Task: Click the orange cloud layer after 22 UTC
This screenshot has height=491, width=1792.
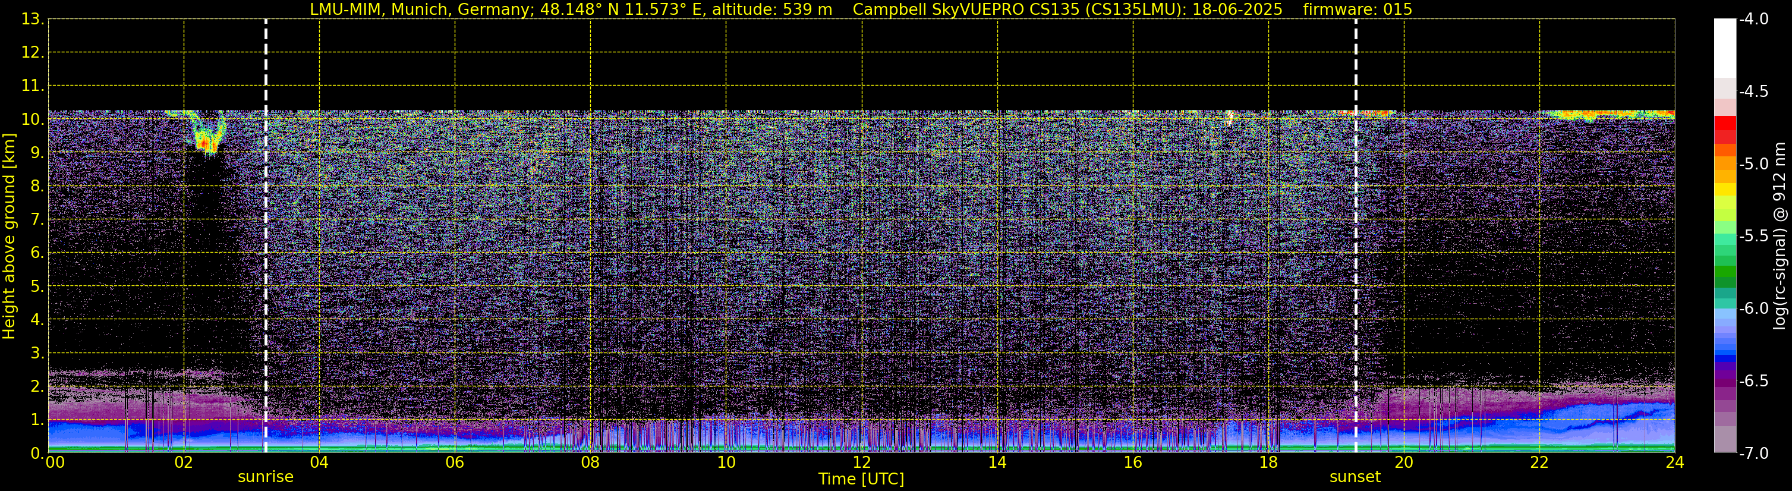Action: (1611, 114)
